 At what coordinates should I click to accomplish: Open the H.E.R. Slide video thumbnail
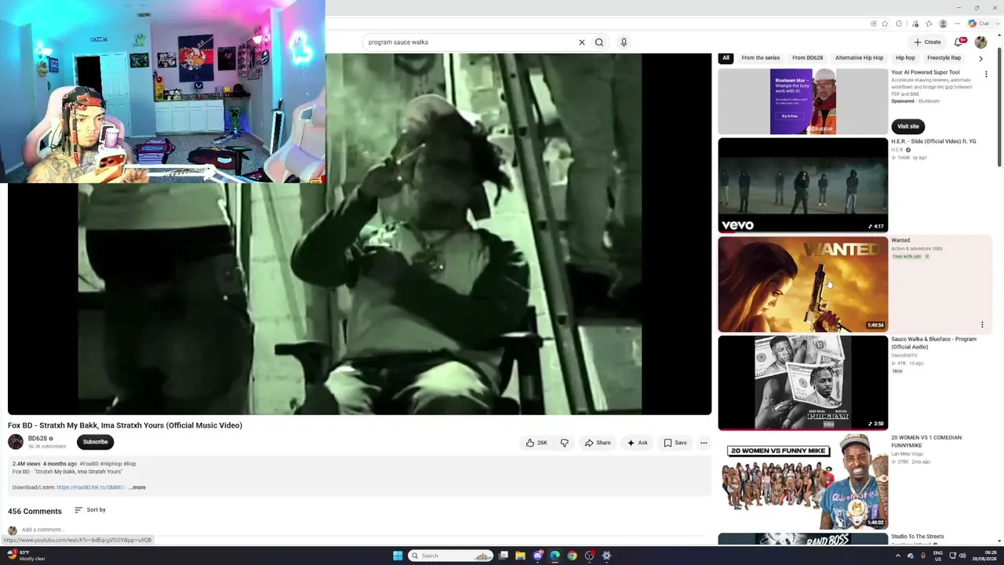point(803,185)
